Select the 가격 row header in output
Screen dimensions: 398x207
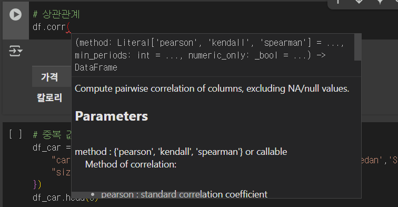coord(49,77)
